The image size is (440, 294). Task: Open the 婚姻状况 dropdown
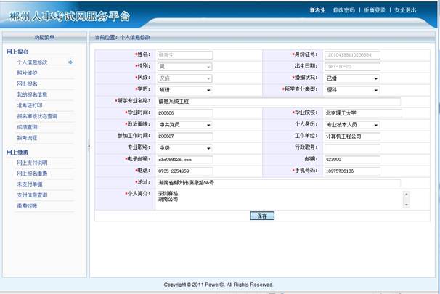375,78
